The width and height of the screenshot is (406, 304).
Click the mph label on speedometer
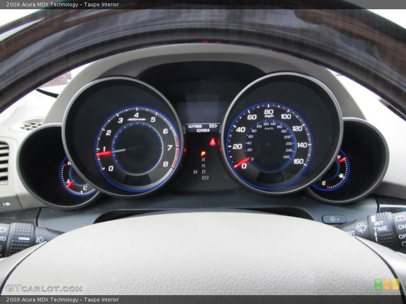point(269,117)
